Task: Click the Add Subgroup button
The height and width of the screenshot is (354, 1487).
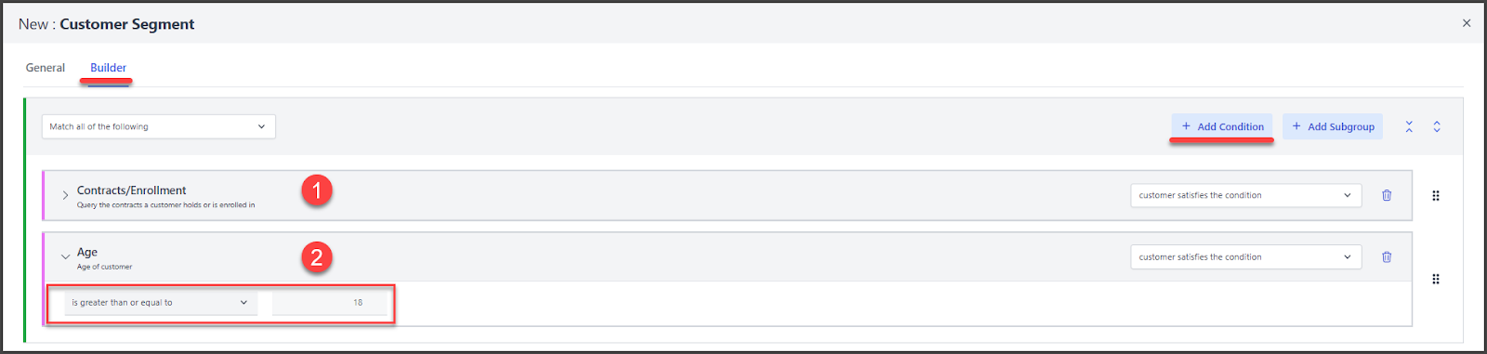Action: click(x=1333, y=126)
